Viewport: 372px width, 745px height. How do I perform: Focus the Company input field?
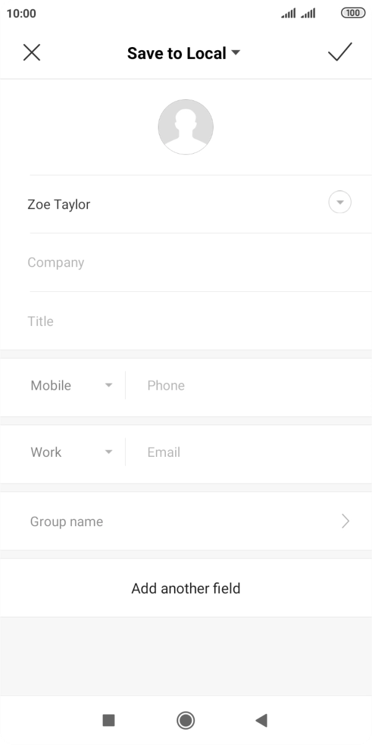tap(186, 263)
